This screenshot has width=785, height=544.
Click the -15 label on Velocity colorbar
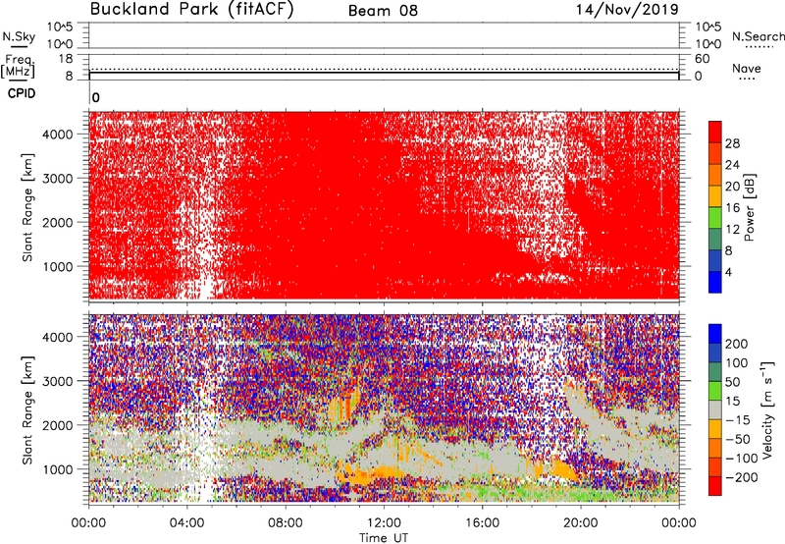pyautogui.click(x=737, y=420)
